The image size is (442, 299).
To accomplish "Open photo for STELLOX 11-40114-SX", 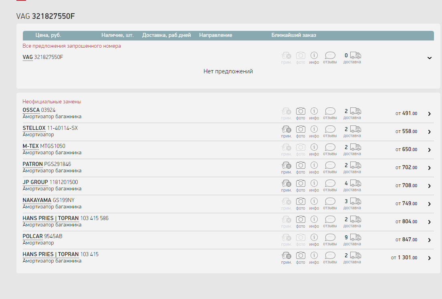I will pyautogui.click(x=301, y=132).
